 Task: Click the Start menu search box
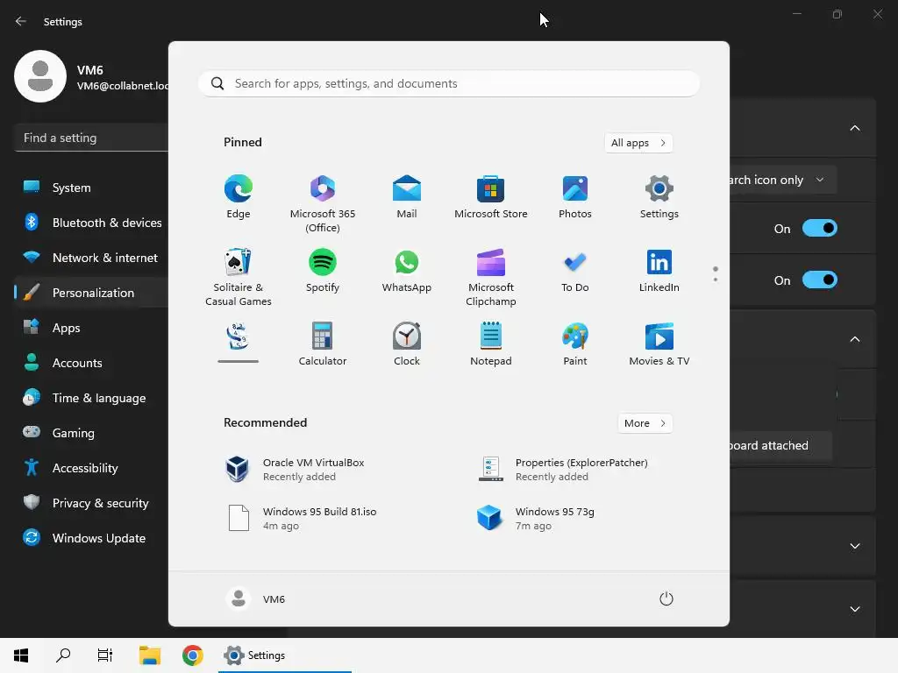click(x=449, y=83)
